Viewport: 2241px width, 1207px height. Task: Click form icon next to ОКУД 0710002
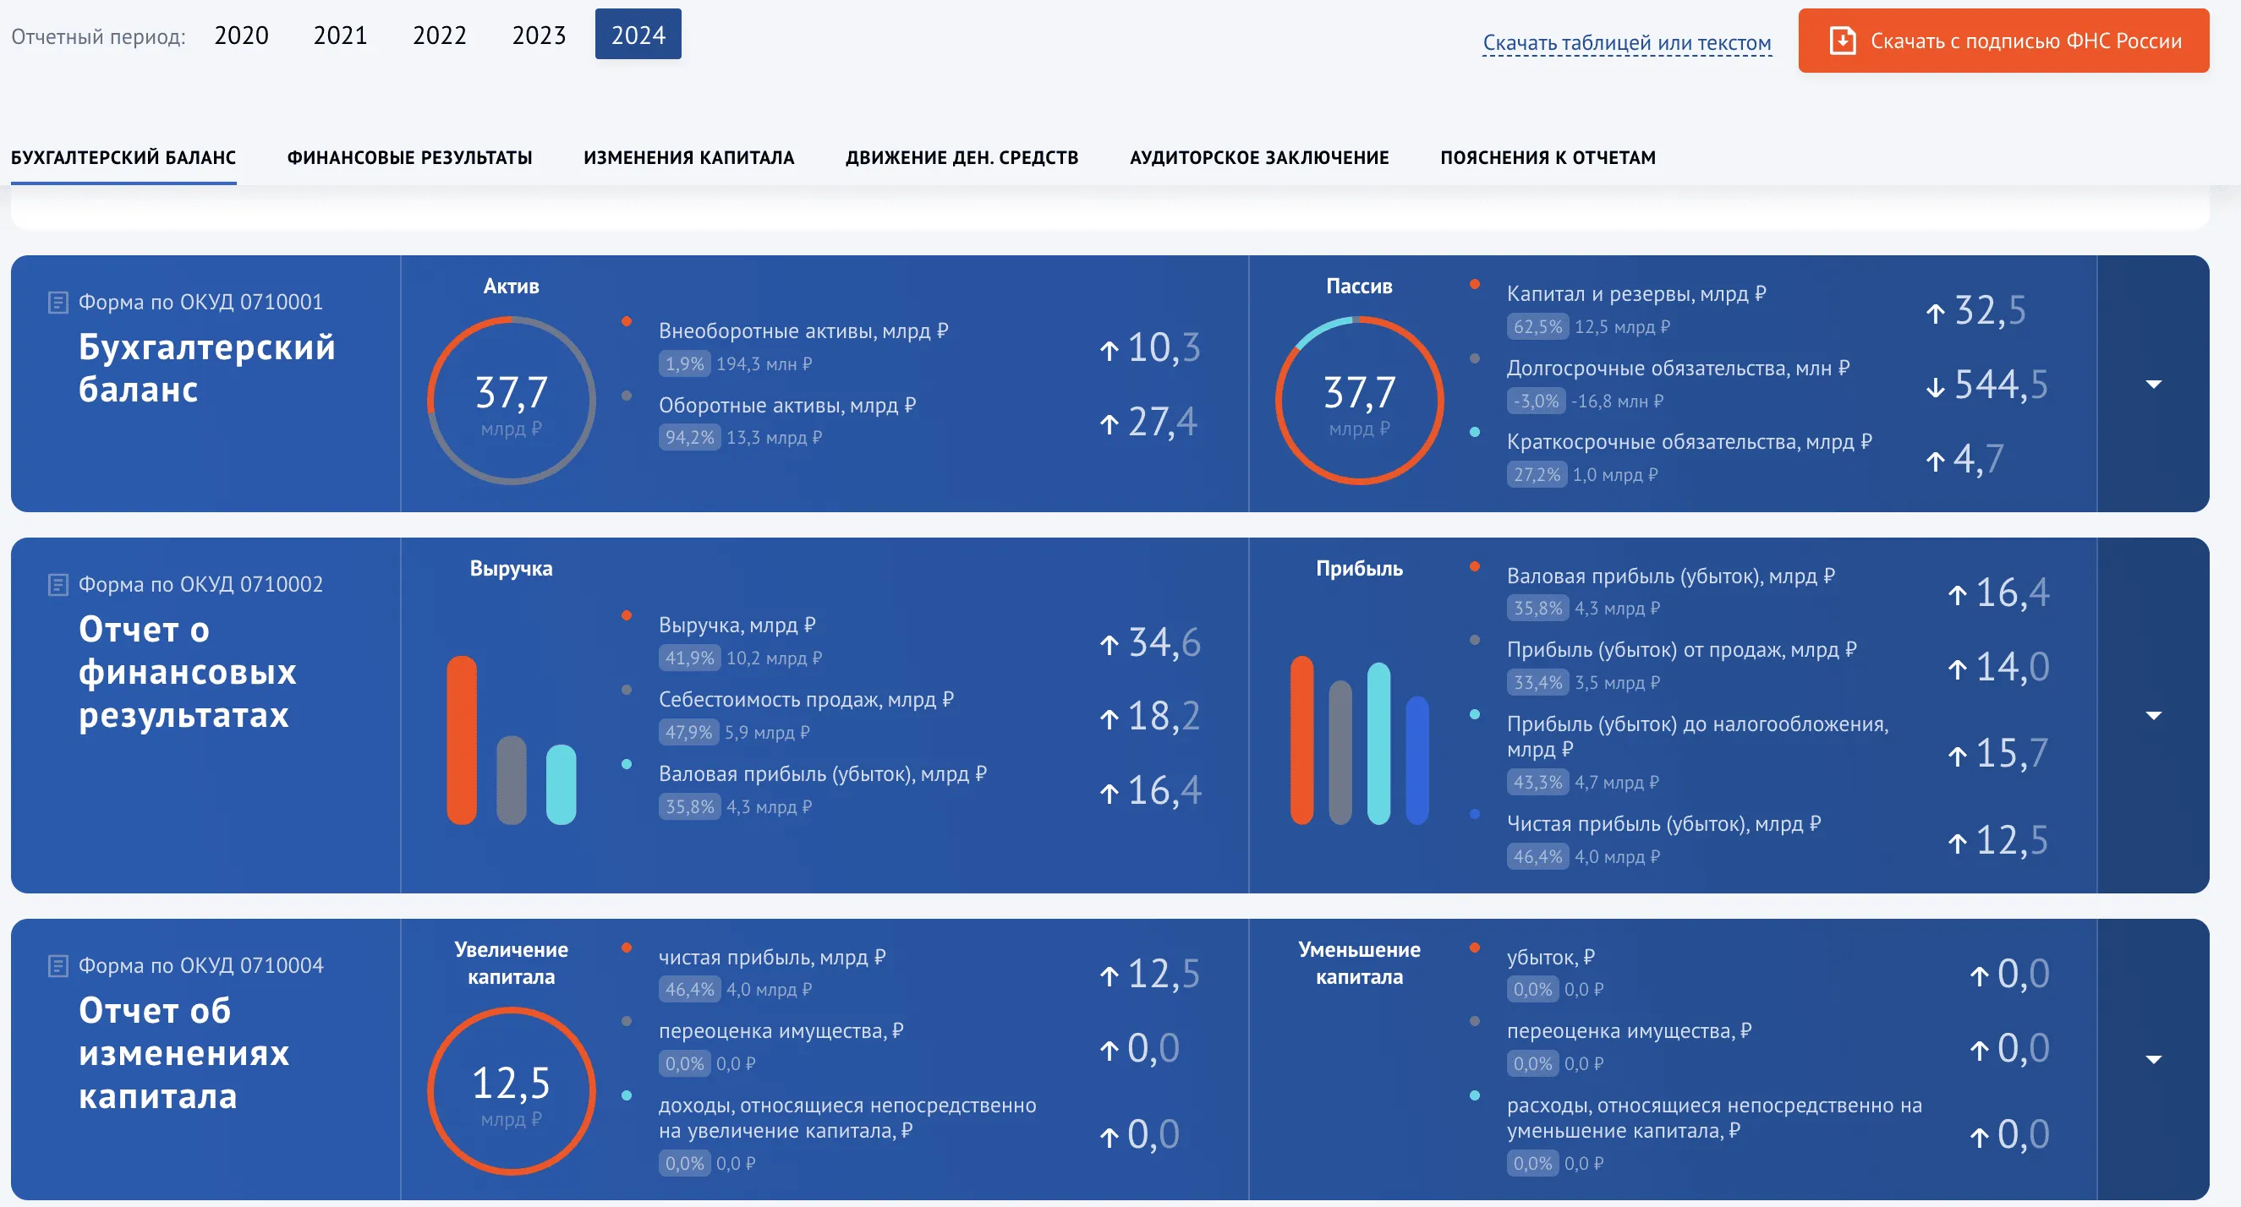[58, 584]
